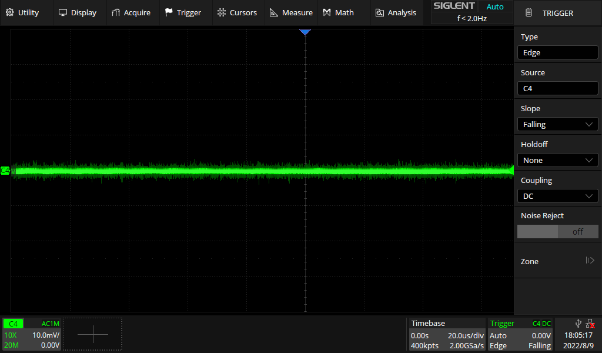This screenshot has height=353, width=602.
Task: Click the USB device status icon
Action: click(578, 324)
